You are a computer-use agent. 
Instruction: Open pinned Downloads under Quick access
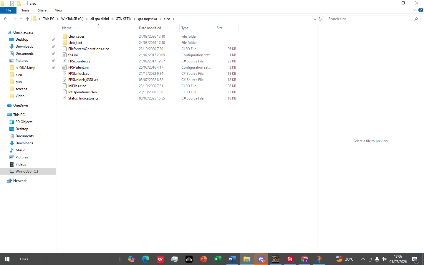point(24,47)
